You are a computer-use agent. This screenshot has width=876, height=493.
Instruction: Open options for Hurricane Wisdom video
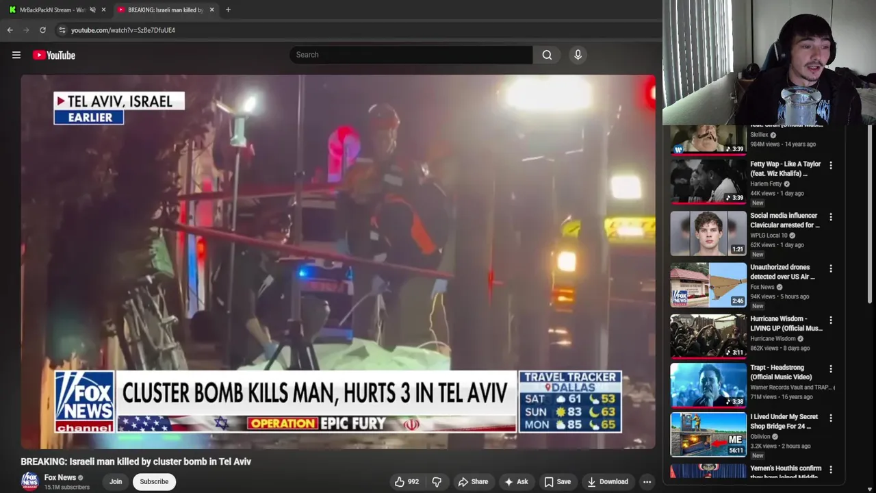click(831, 320)
